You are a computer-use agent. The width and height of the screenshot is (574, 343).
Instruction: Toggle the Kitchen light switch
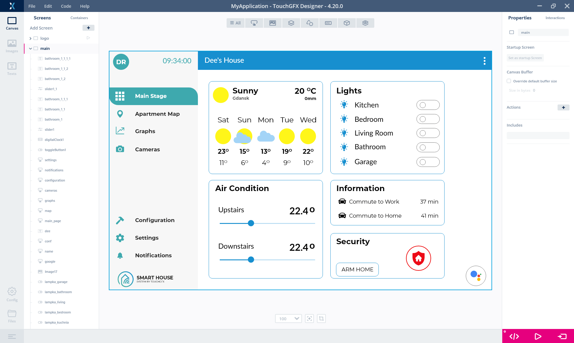tap(428, 105)
